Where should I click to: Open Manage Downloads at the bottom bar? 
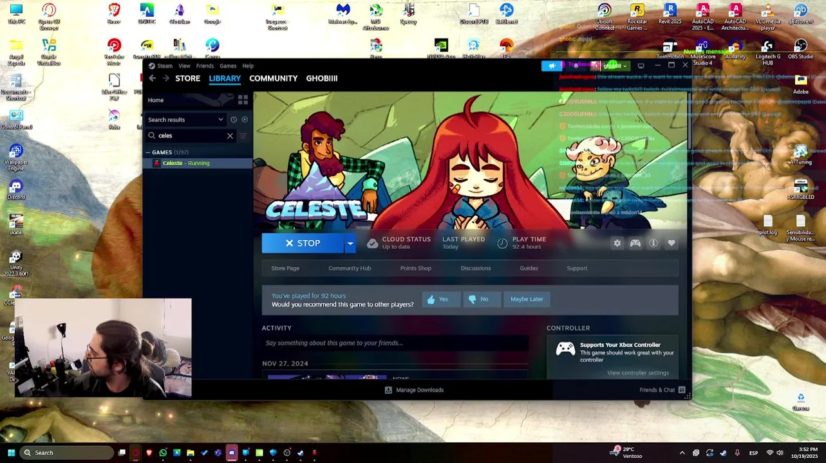(x=414, y=390)
